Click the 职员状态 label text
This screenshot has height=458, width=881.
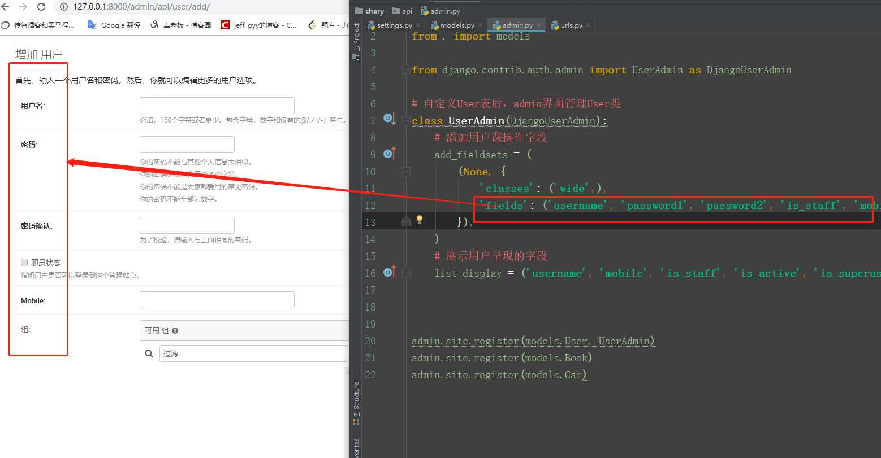coord(46,263)
